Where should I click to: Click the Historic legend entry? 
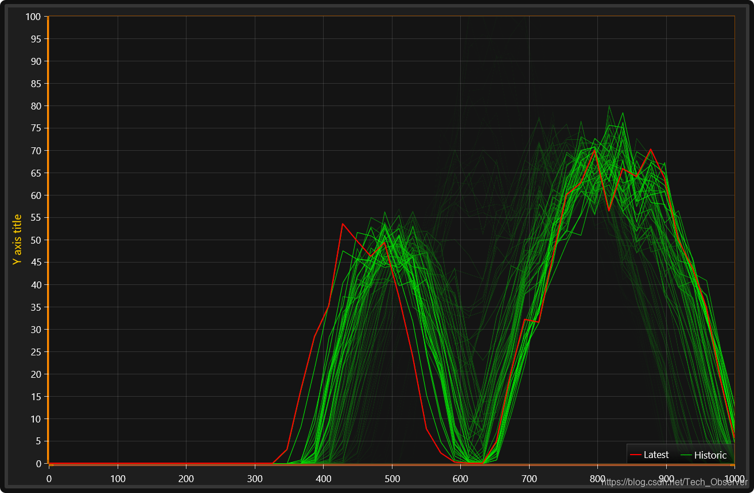[704, 455]
